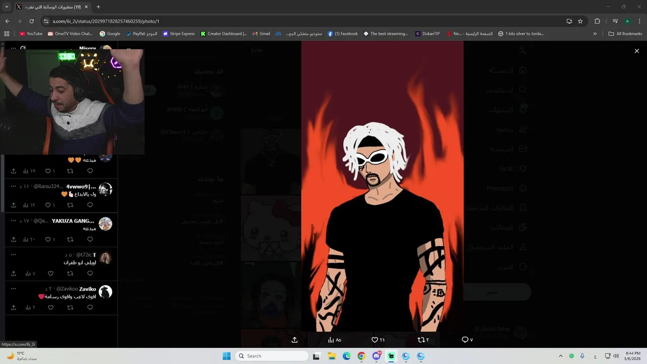
Task: Open the Chrome profile avatar
Action: coord(627,21)
